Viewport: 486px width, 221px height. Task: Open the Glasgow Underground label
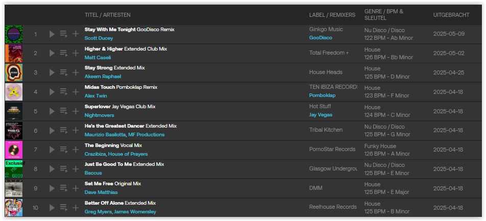click(x=333, y=168)
